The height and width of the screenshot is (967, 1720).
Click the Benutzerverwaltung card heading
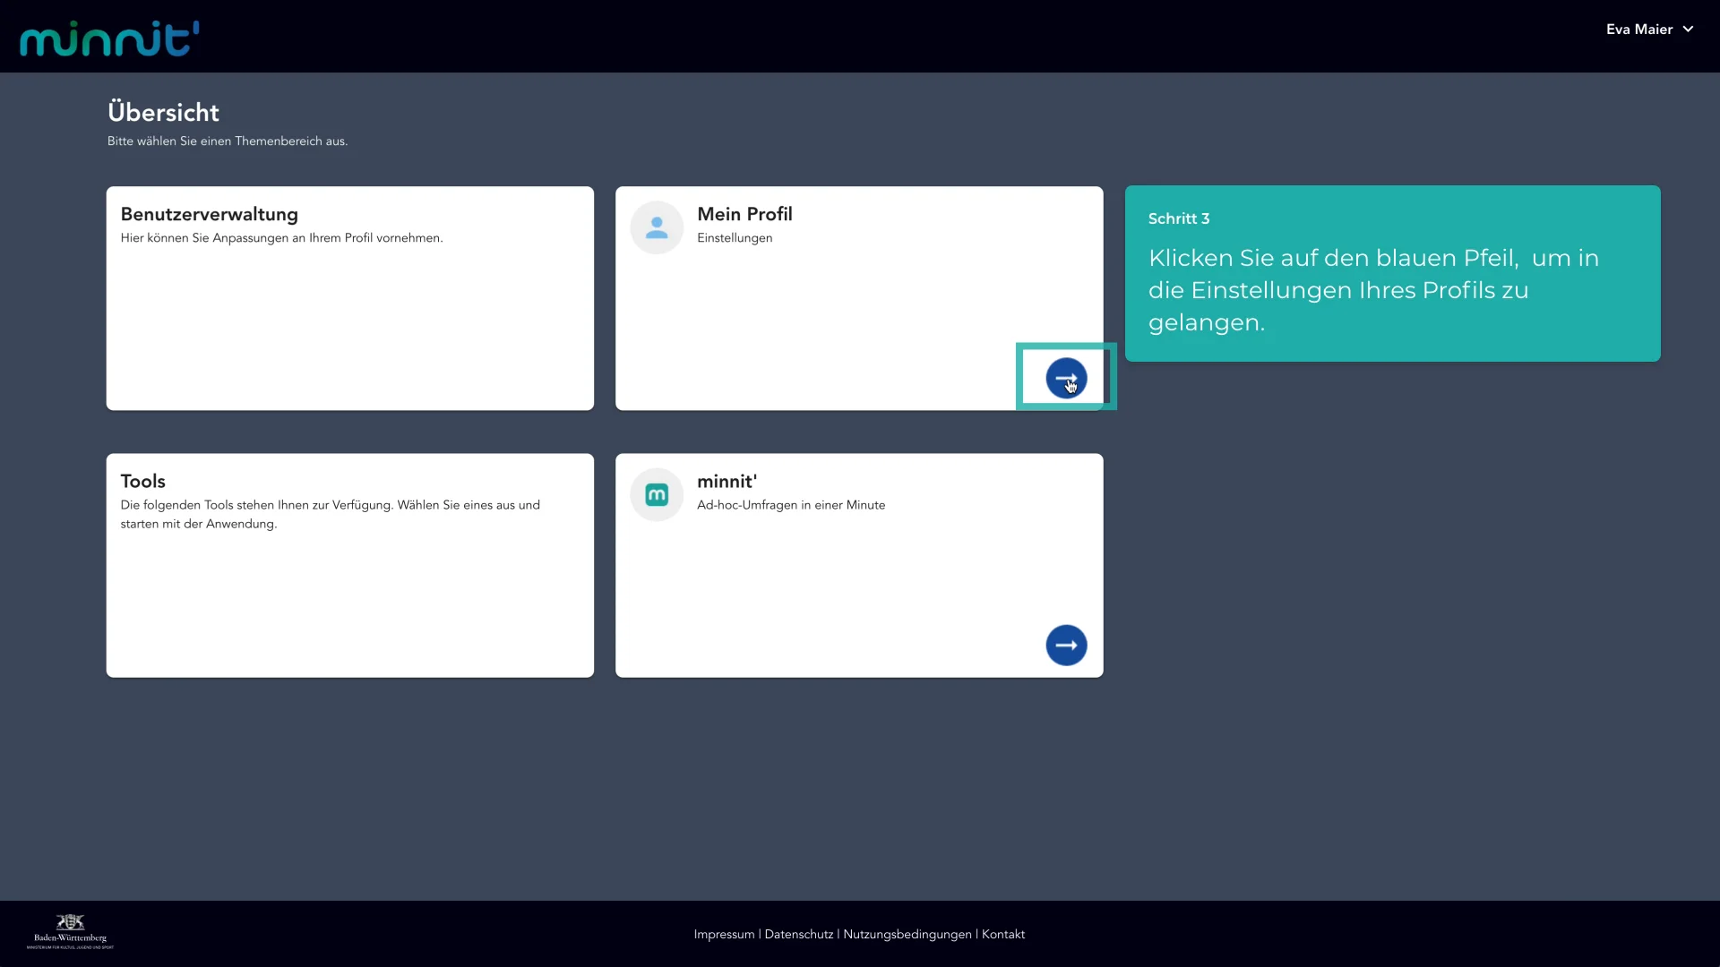[209, 214]
